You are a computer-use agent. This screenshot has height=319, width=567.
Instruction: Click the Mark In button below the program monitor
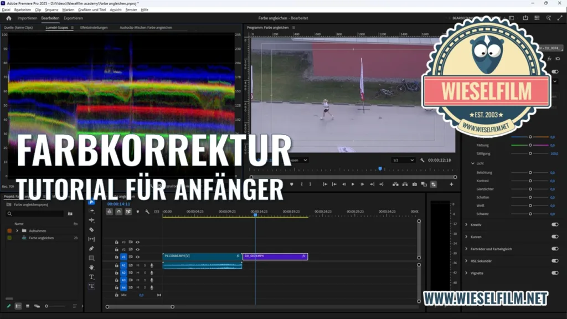pos(302,184)
